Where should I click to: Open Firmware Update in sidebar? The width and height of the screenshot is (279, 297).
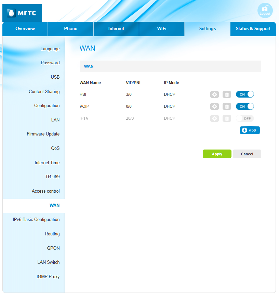click(x=43, y=134)
